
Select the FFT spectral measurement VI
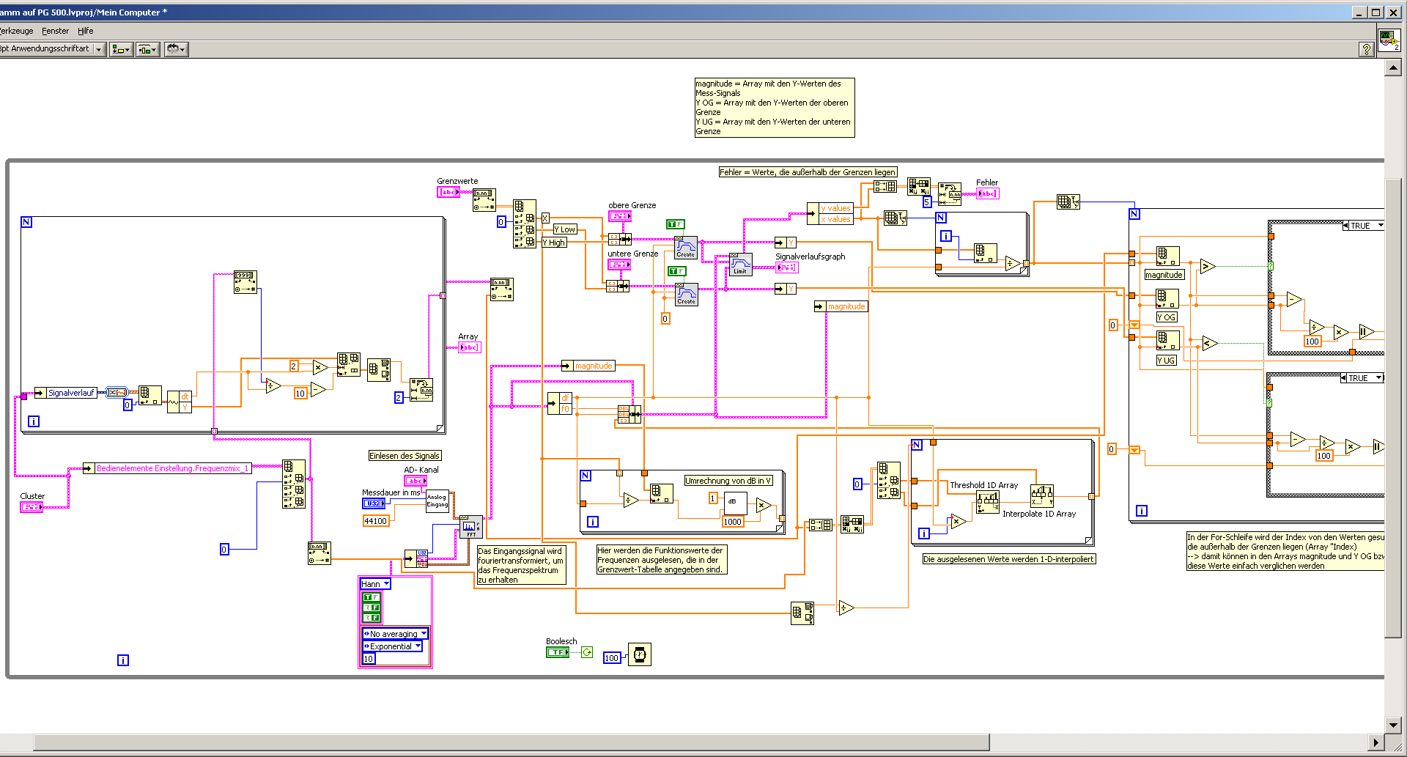coord(470,527)
